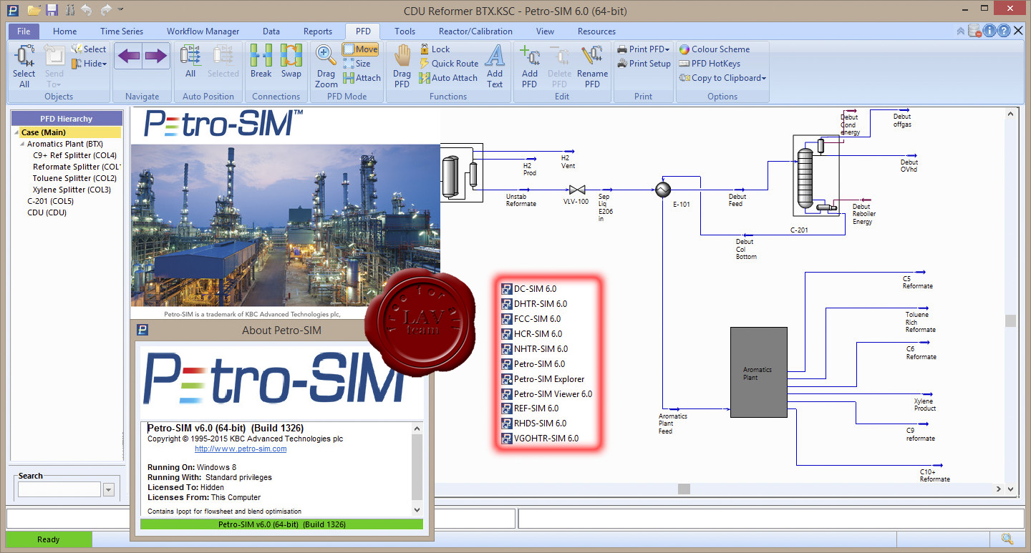Collapse the Aromatics Plant (BTX) tree node
Viewport: 1031px width, 553px height.
tap(22, 145)
